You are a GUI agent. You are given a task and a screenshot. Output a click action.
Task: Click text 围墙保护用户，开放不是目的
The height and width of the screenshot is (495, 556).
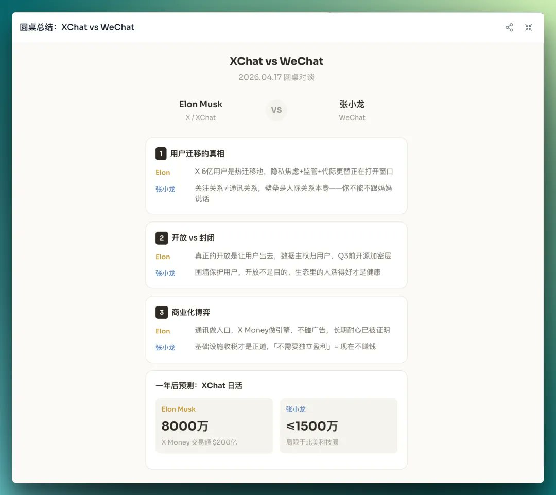[241, 272]
